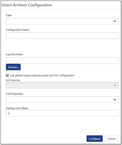Click the Configuration Name label

(18, 30)
